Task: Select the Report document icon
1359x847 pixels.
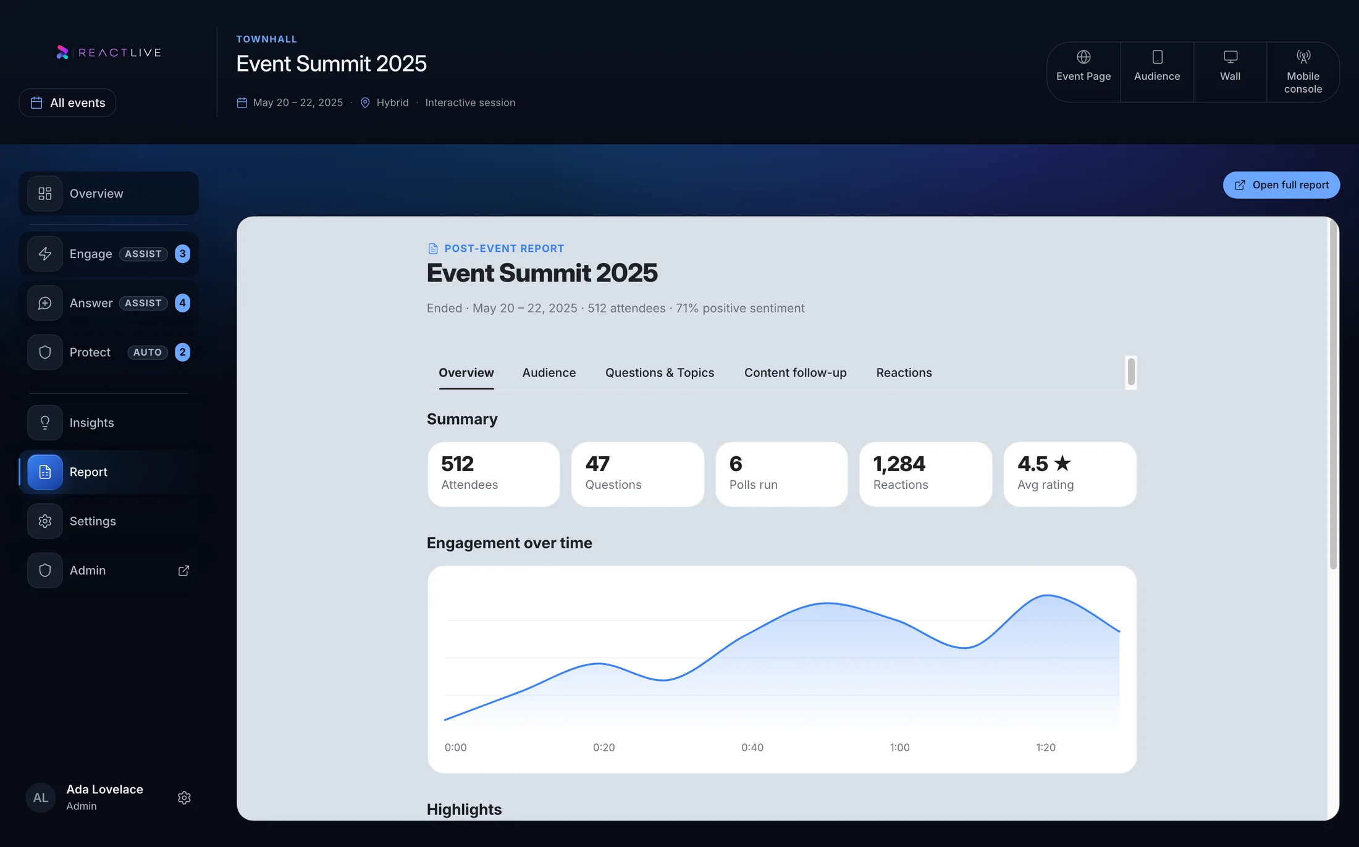Action: pos(45,472)
